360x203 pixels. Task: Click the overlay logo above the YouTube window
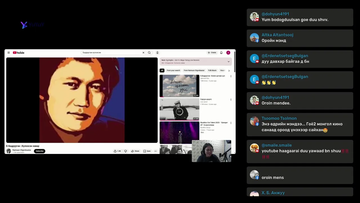[x=32, y=25]
